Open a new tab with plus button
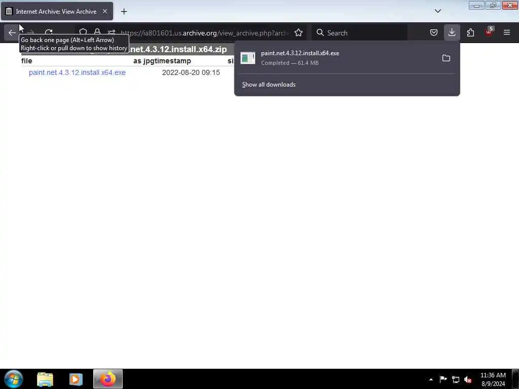519x389 pixels. [124, 12]
